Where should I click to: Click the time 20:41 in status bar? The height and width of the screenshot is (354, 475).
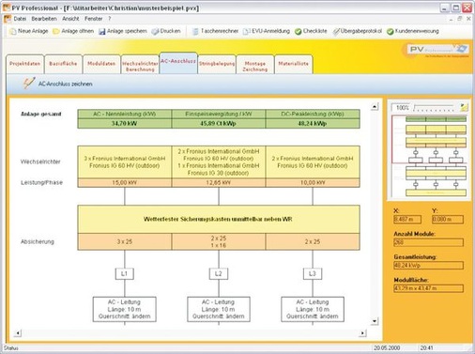426,348
